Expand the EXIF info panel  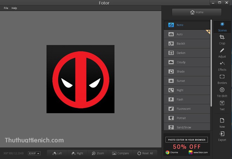click(34, 153)
